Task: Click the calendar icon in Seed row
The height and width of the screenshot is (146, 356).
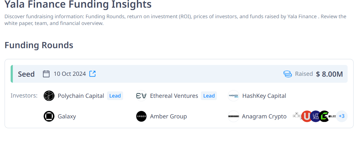Action: [46, 74]
